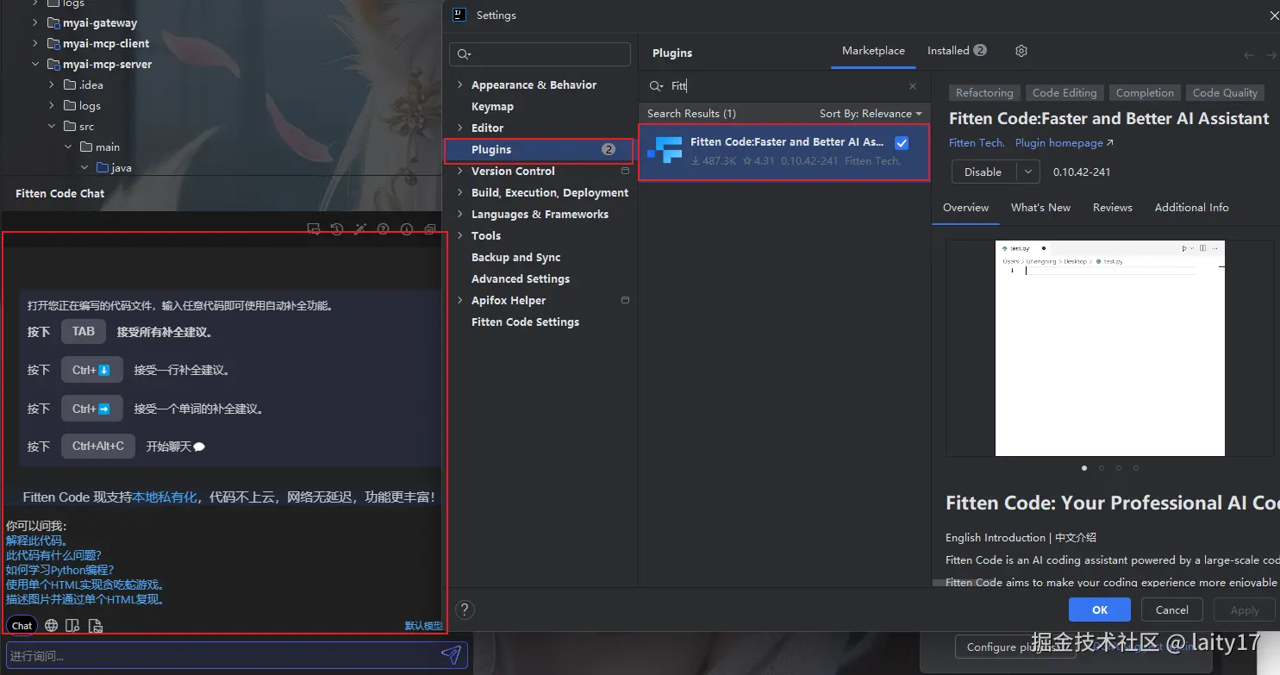Image resolution: width=1280 pixels, height=675 pixels.
Task: Click the Fitten Code plugin logo icon
Action: point(665,150)
